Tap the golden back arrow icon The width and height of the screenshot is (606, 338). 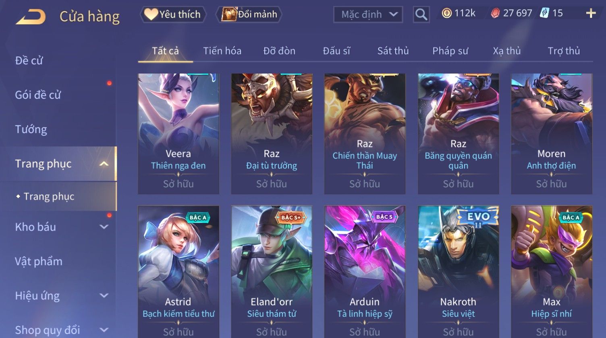(31, 17)
